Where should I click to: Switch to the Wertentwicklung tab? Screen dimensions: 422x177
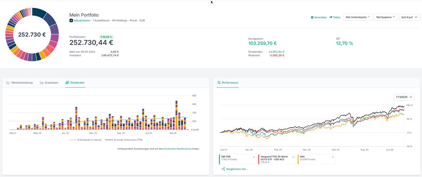tap(19, 83)
